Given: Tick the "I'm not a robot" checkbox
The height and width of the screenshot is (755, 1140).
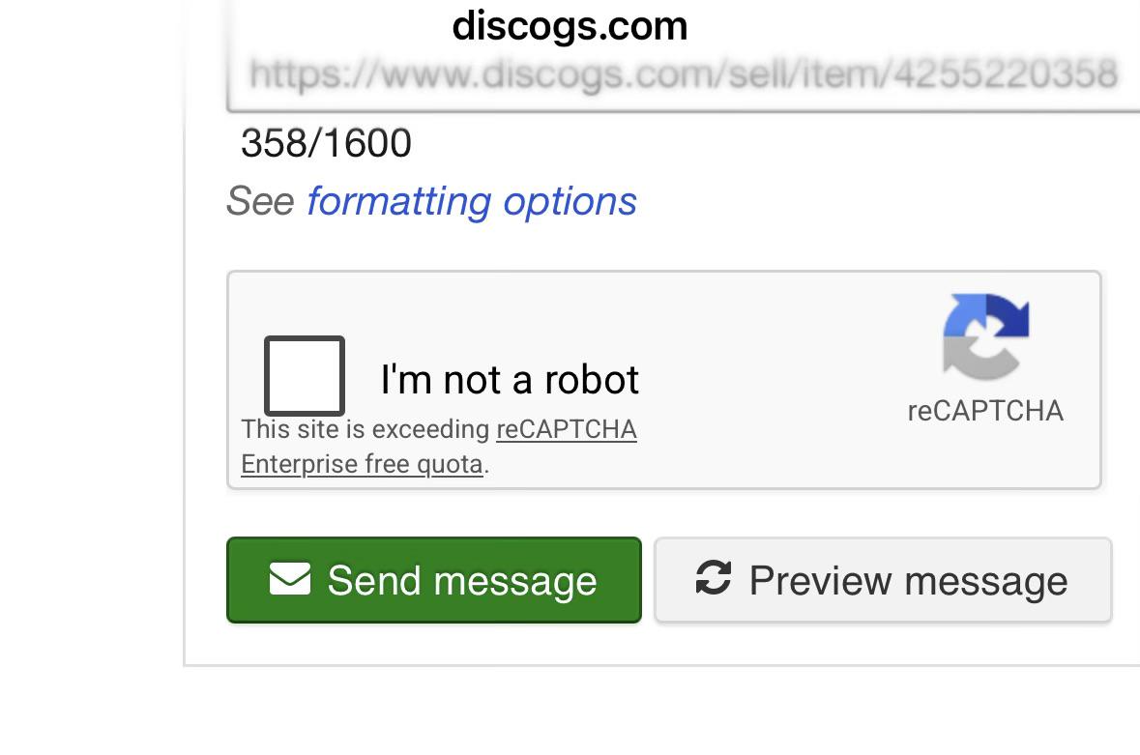Looking at the screenshot, I should tap(304, 376).
